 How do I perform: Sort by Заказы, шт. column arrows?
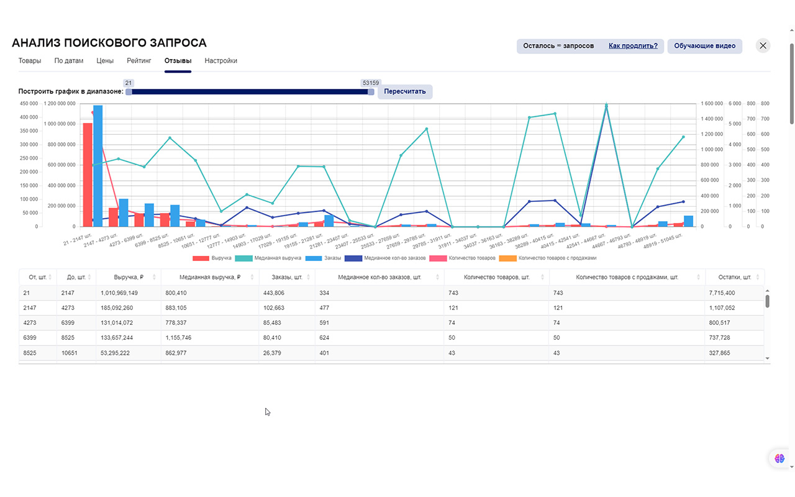tap(309, 277)
